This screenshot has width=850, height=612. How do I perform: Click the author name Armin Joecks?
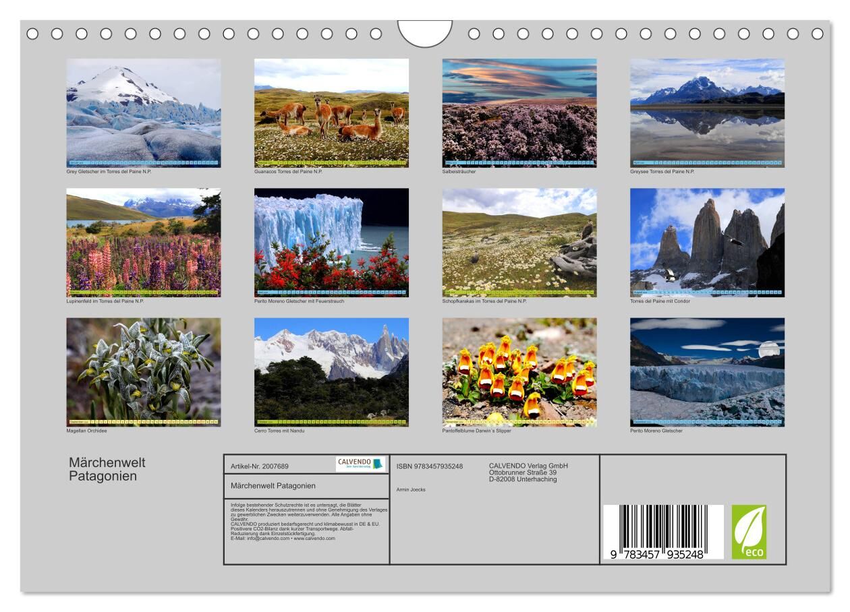411,490
